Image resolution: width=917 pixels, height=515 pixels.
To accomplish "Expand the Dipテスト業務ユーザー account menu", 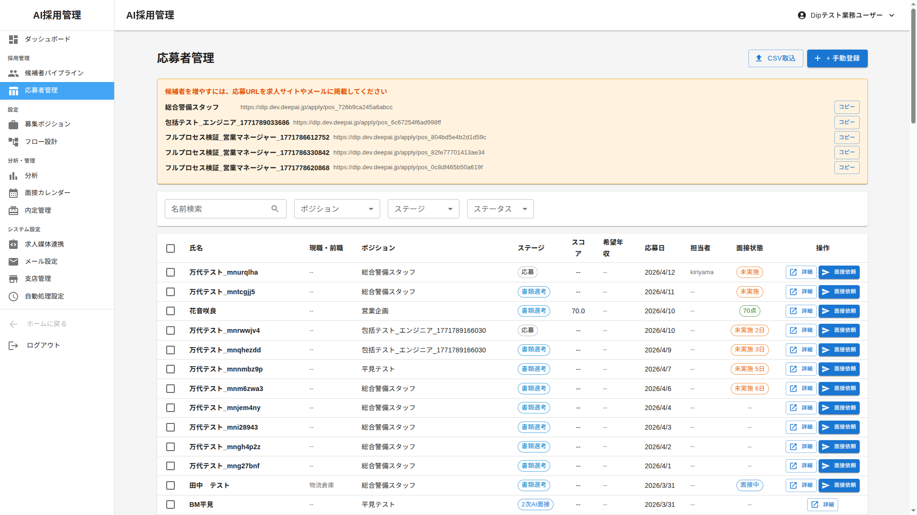I will tap(846, 15).
